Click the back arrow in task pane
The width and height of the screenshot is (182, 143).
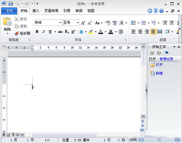(152, 53)
